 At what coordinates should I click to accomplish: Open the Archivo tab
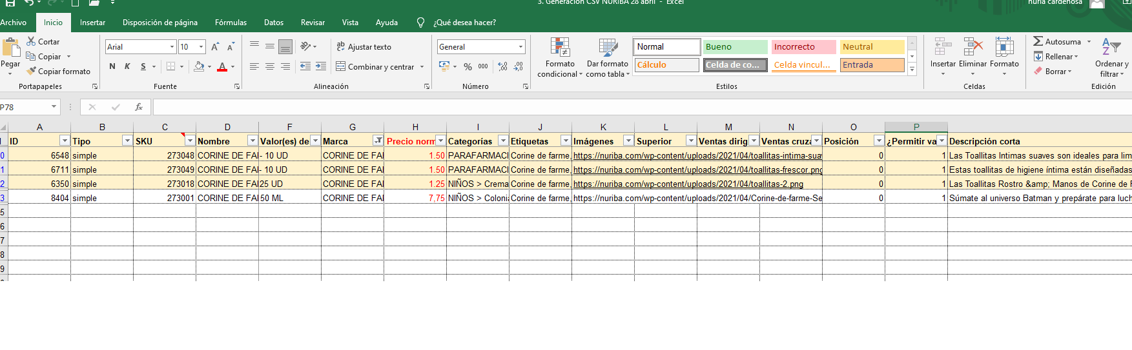click(14, 23)
